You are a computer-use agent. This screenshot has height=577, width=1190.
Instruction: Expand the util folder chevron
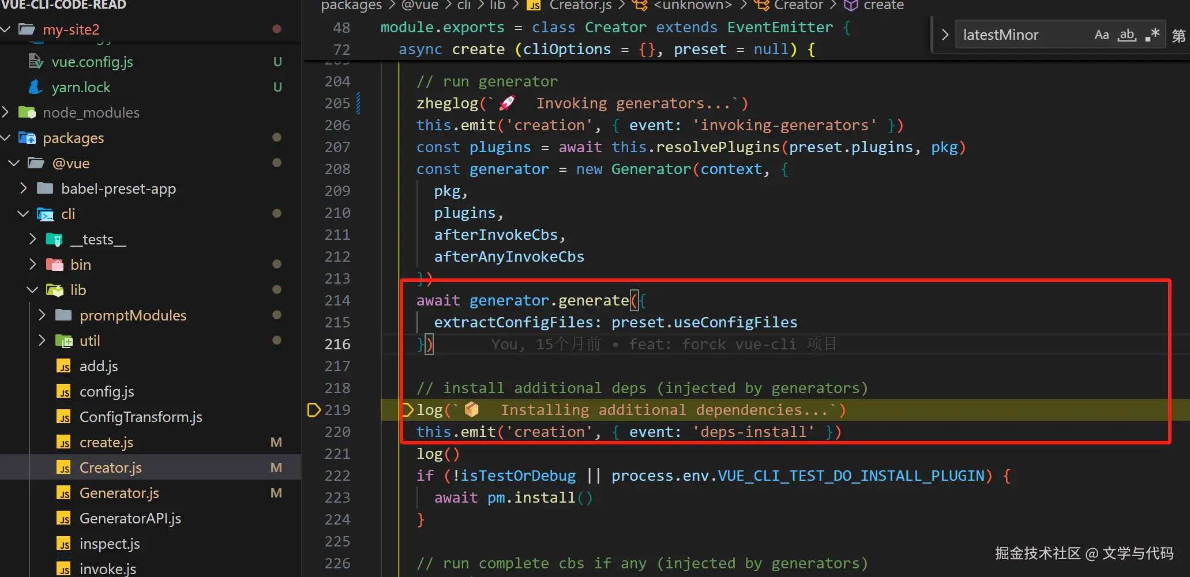[42, 340]
